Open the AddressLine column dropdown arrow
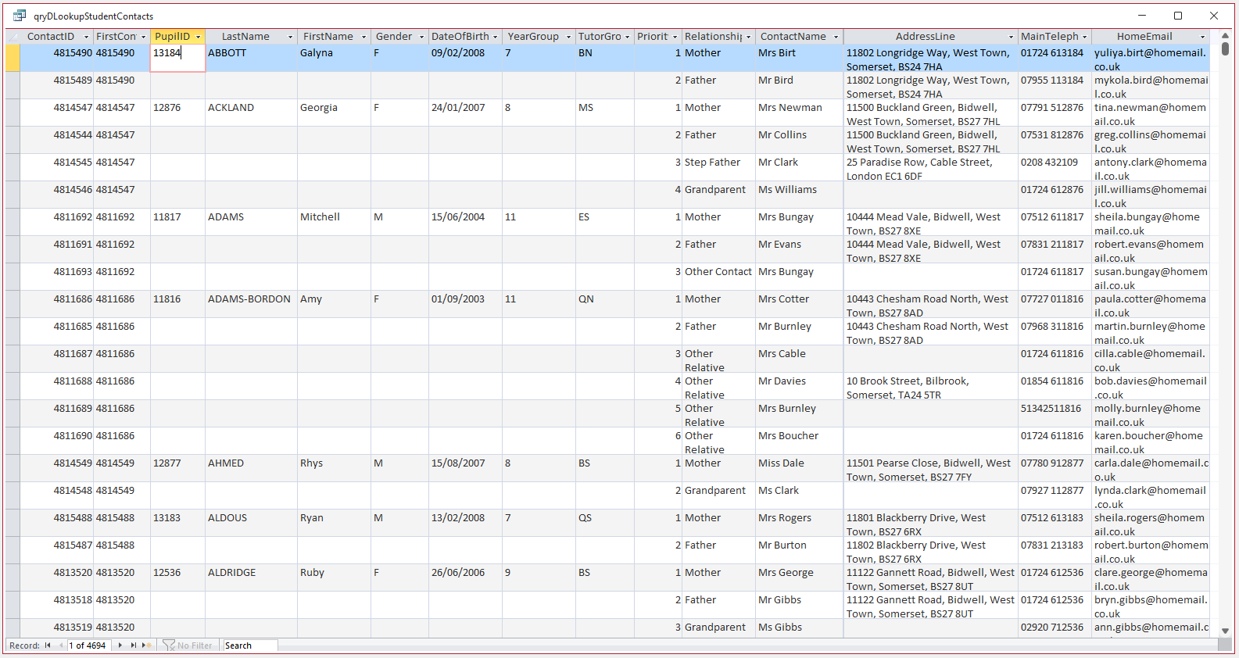 coord(1011,37)
